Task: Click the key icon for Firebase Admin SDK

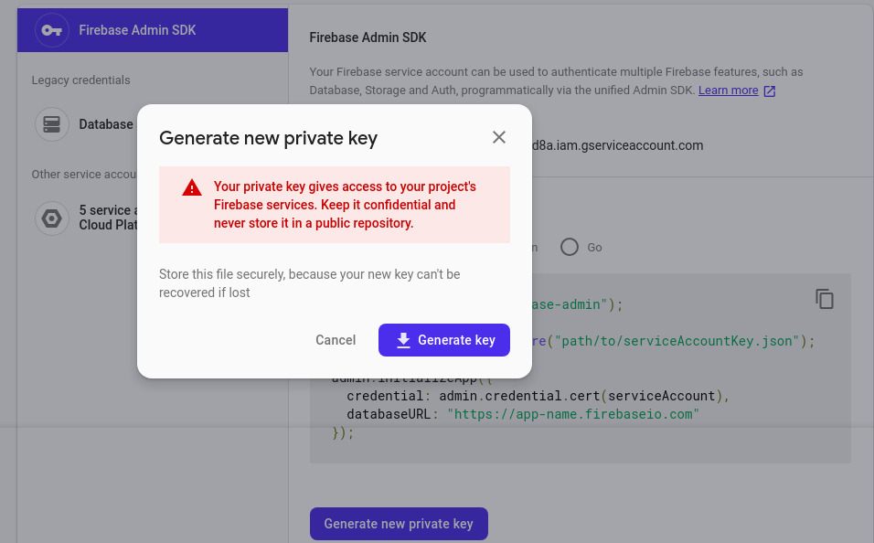Action: tap(51, 30)
